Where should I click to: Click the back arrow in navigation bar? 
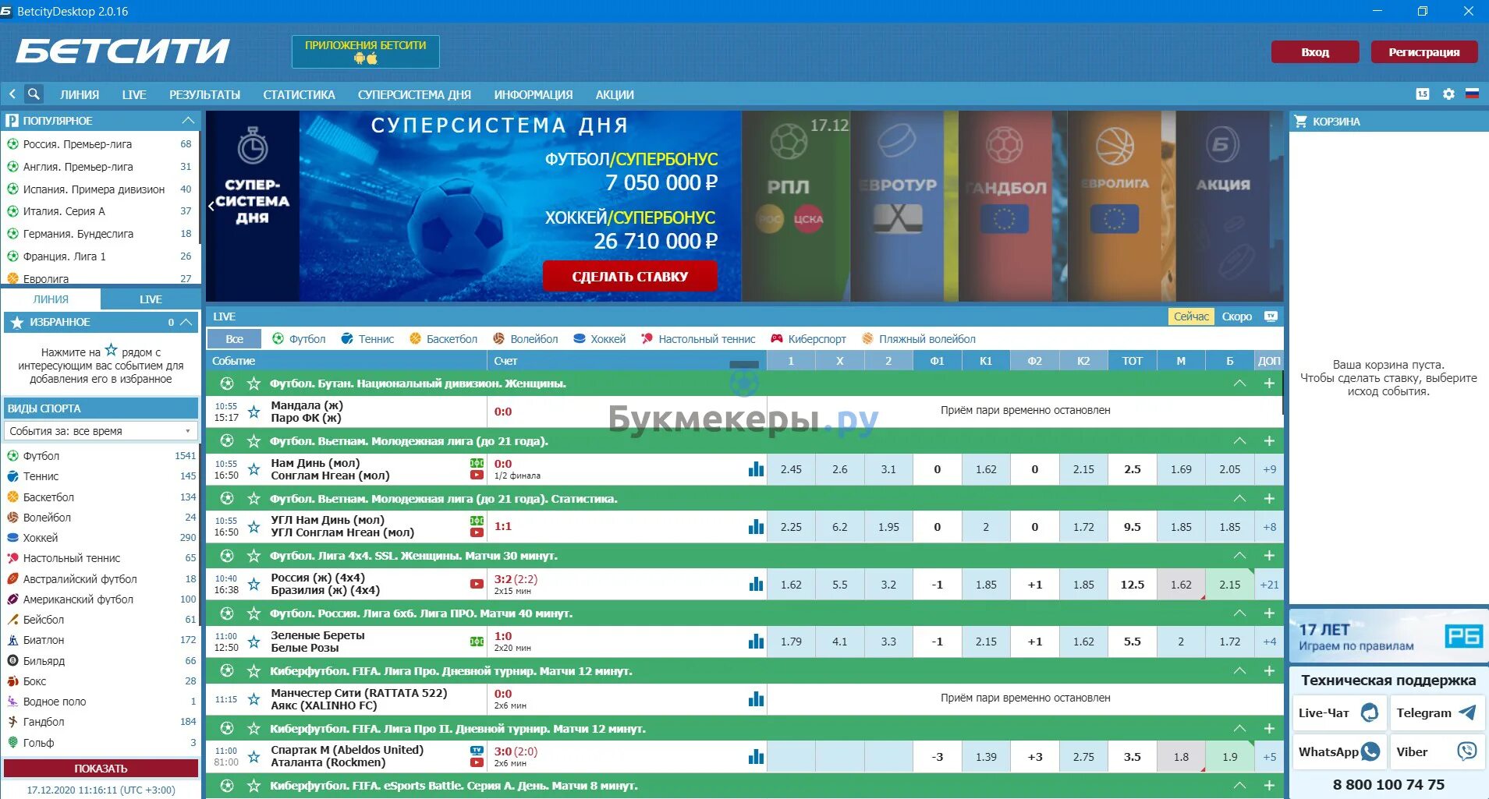(12, 94)
